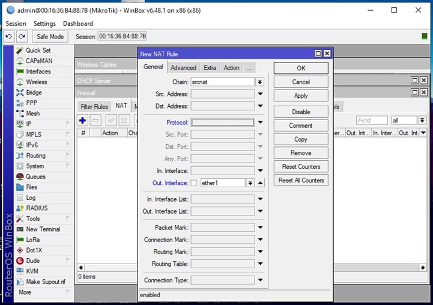Viewport: 433px width, 305px height.
Task: Select Filter Rules tab in Firewall
Action: [94, 106]
